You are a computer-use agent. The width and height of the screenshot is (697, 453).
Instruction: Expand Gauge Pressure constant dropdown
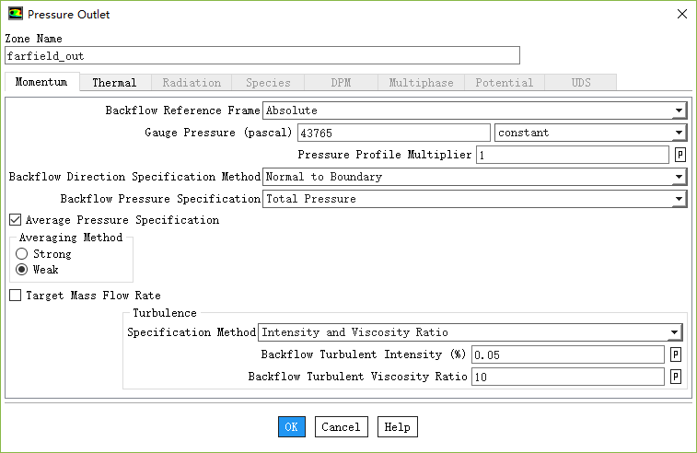click(x=679, y=133)
